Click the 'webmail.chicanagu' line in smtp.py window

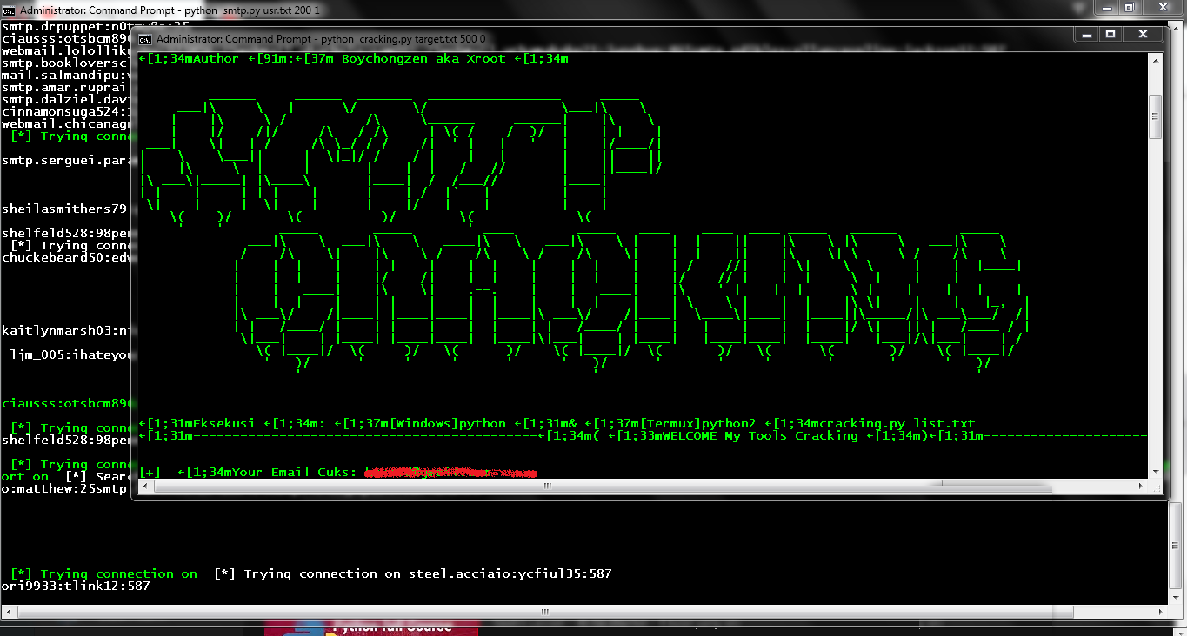(x=66, y=124)
